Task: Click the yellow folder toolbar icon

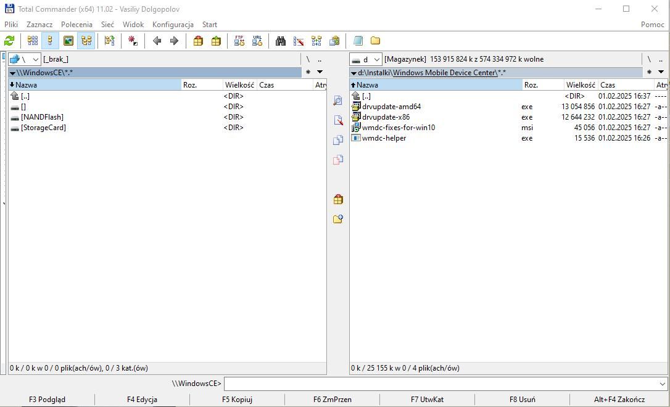Action: tap(375, 41)
